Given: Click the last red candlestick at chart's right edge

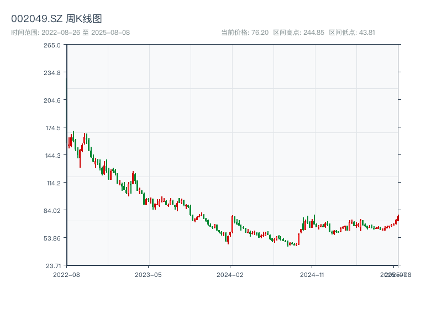Looking at the screenshot, I should tap(398, 218).
